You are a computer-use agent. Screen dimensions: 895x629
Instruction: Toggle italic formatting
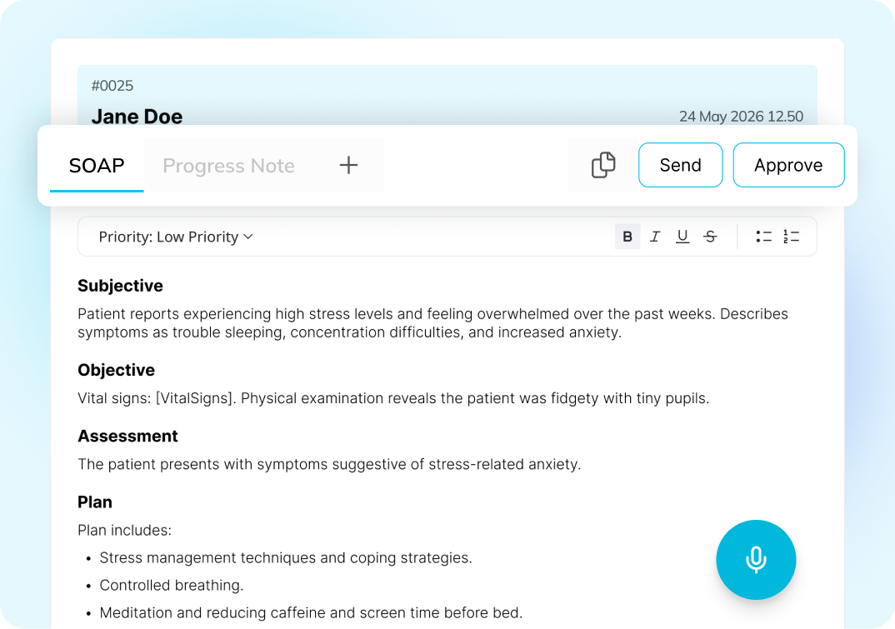[655, 237]
